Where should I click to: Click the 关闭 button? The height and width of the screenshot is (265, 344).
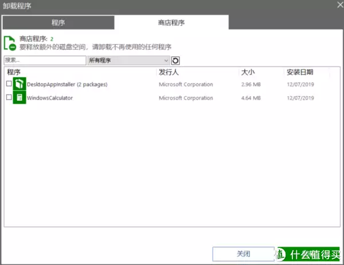(x=243, y=254)
